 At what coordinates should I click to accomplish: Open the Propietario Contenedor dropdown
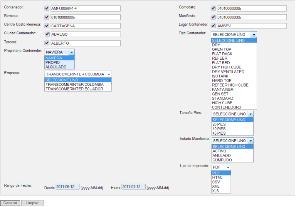(x=72, y=52)
